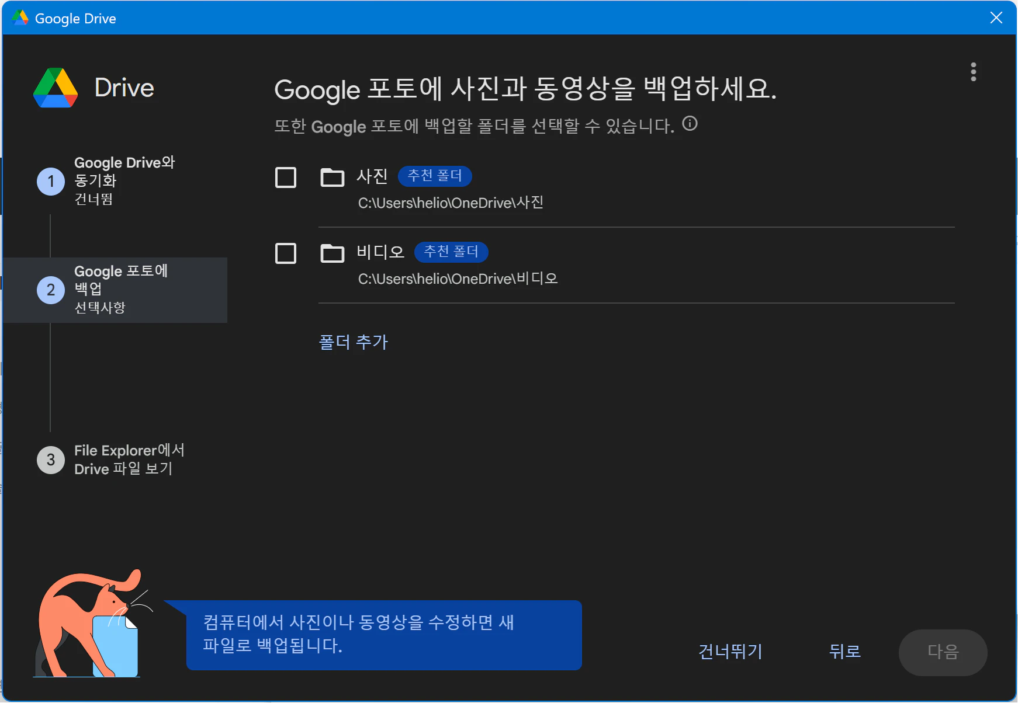Click the Google Drive title bar icon
The height and width of the screenshot is (703, 1018).
(x=20, y=18)
